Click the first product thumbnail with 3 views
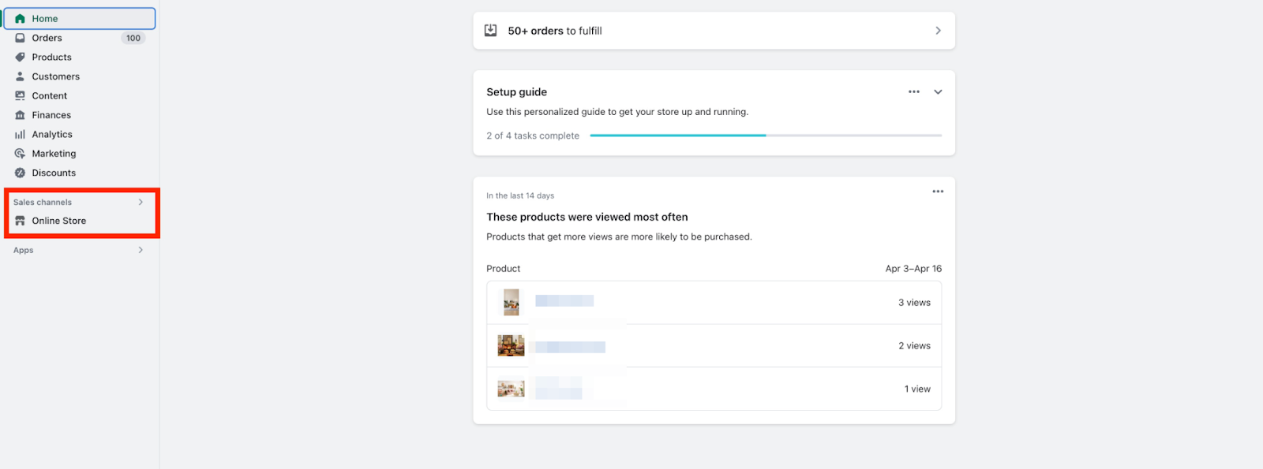Screen dimensions: 1263x469 [512, 302]
